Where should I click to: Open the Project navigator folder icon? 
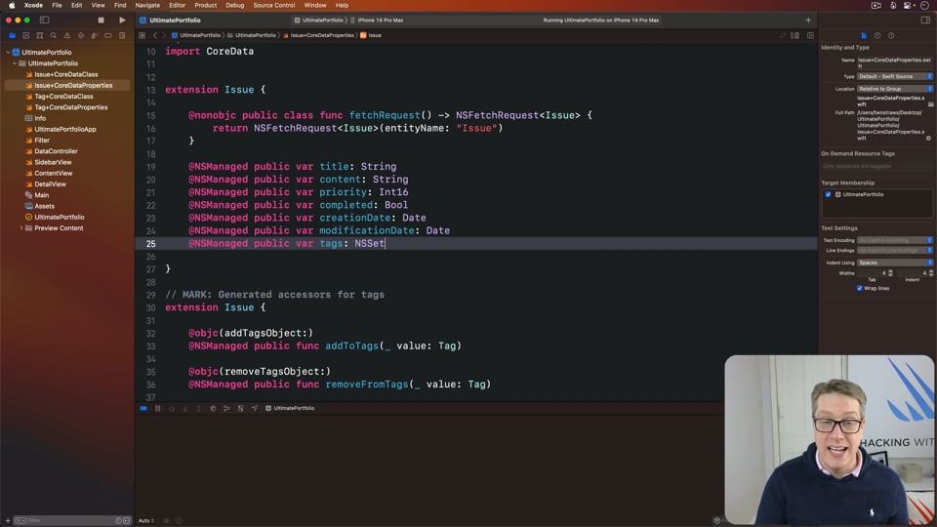point(12,36)
